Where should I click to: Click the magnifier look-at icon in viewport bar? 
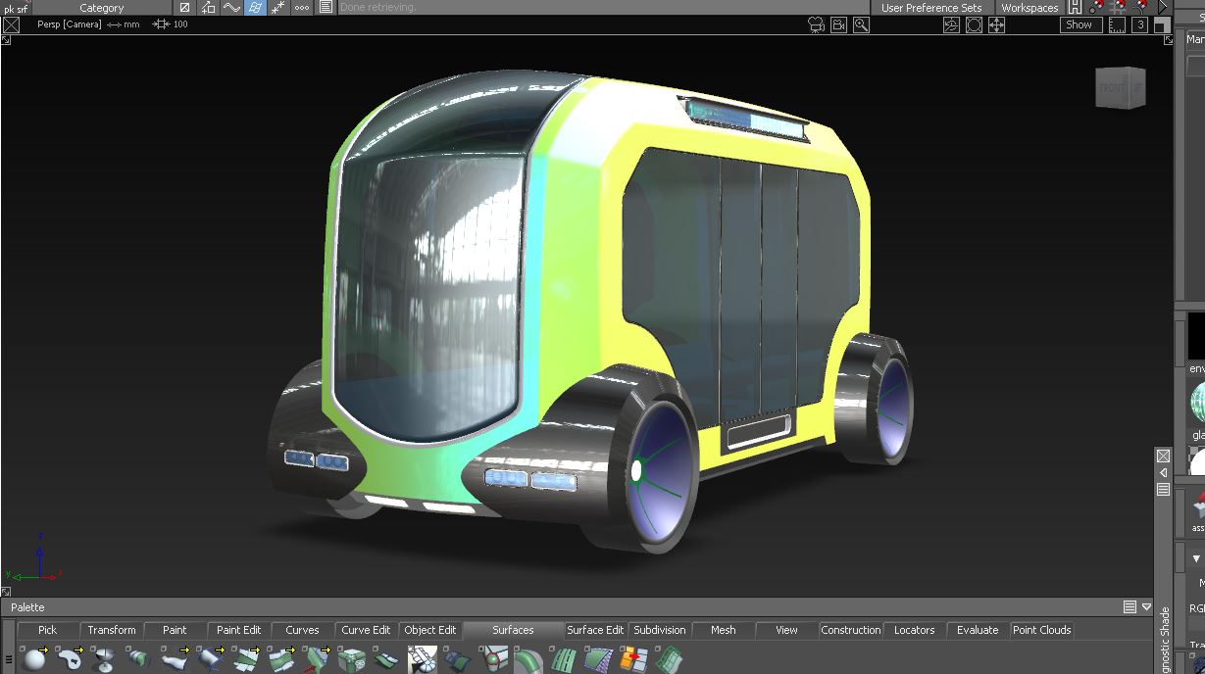pyautogui.click(x=861, y=25)
